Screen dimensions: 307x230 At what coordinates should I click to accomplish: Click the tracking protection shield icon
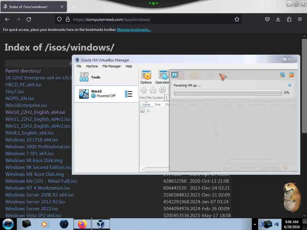(x=59, y=19)
